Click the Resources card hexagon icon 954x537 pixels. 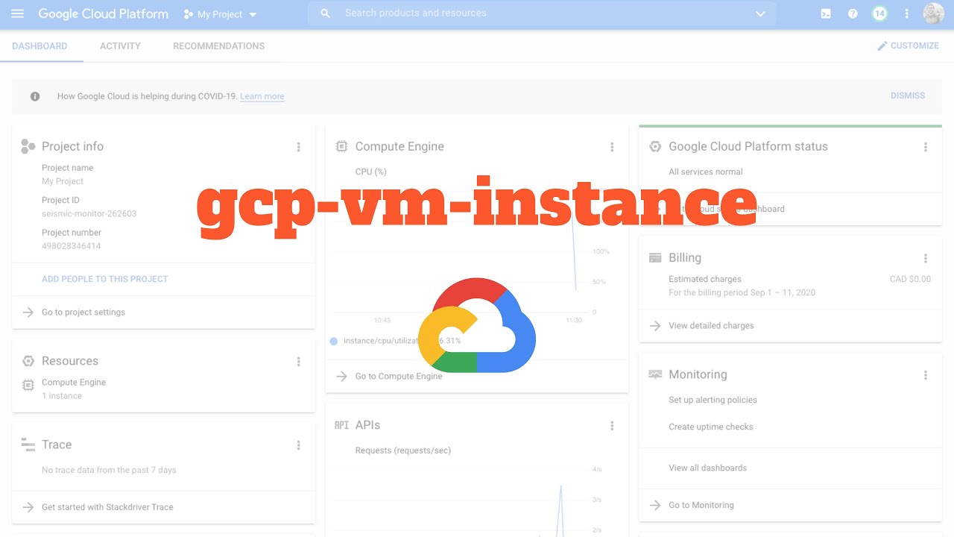[28, 361]
